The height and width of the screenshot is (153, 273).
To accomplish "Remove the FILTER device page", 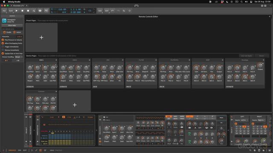I will click(156, 60).
